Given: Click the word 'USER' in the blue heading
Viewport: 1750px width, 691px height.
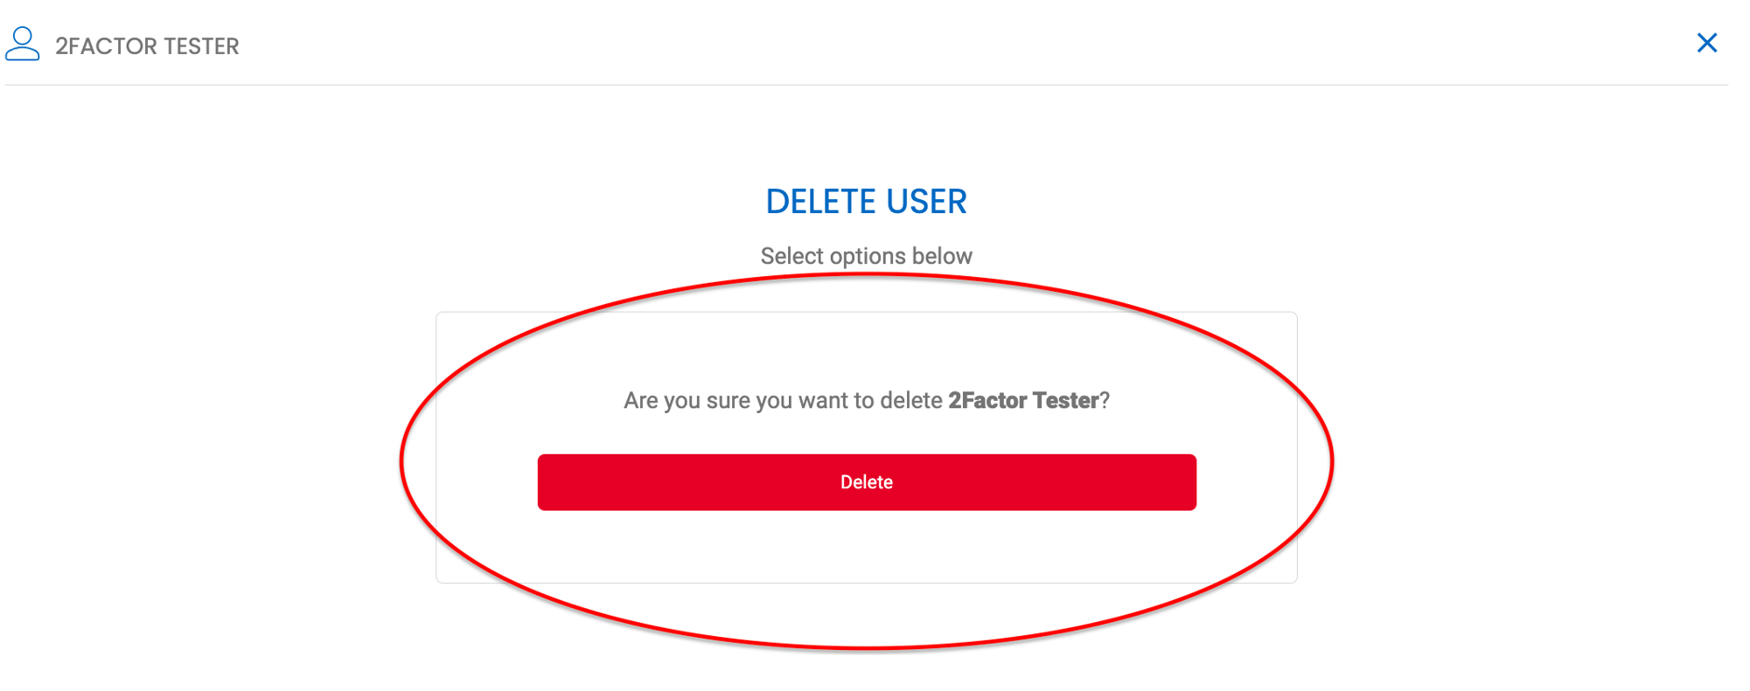Looking at the screenshot, I should (927, 202).
